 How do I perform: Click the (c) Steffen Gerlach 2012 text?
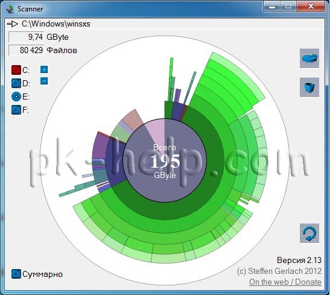coord(279,271)
